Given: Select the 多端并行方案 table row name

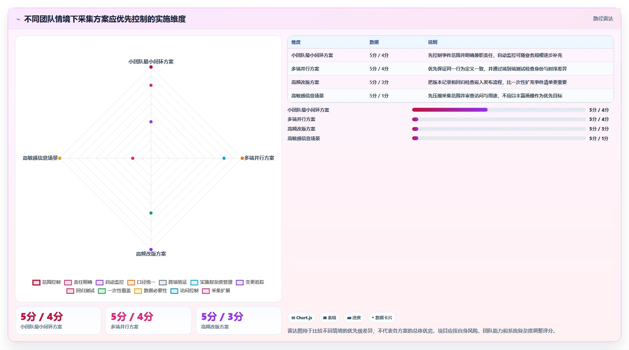Looking at the screenshot, I should 305,69.
